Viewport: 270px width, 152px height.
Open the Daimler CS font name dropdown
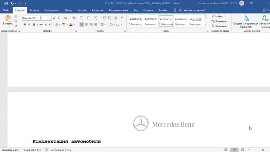(39, 18)
